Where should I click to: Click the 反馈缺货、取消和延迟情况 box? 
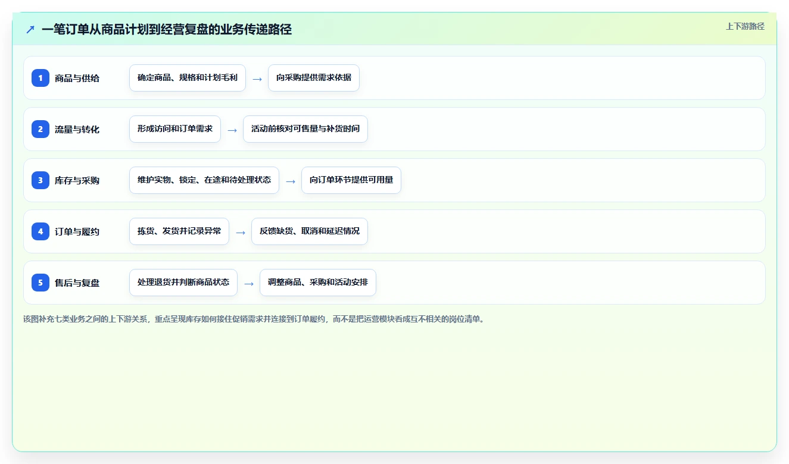pyautogui.click(x=310, y=231)
